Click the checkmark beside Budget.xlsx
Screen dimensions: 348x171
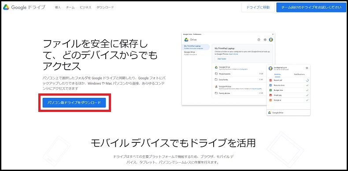tap(307, 90)
